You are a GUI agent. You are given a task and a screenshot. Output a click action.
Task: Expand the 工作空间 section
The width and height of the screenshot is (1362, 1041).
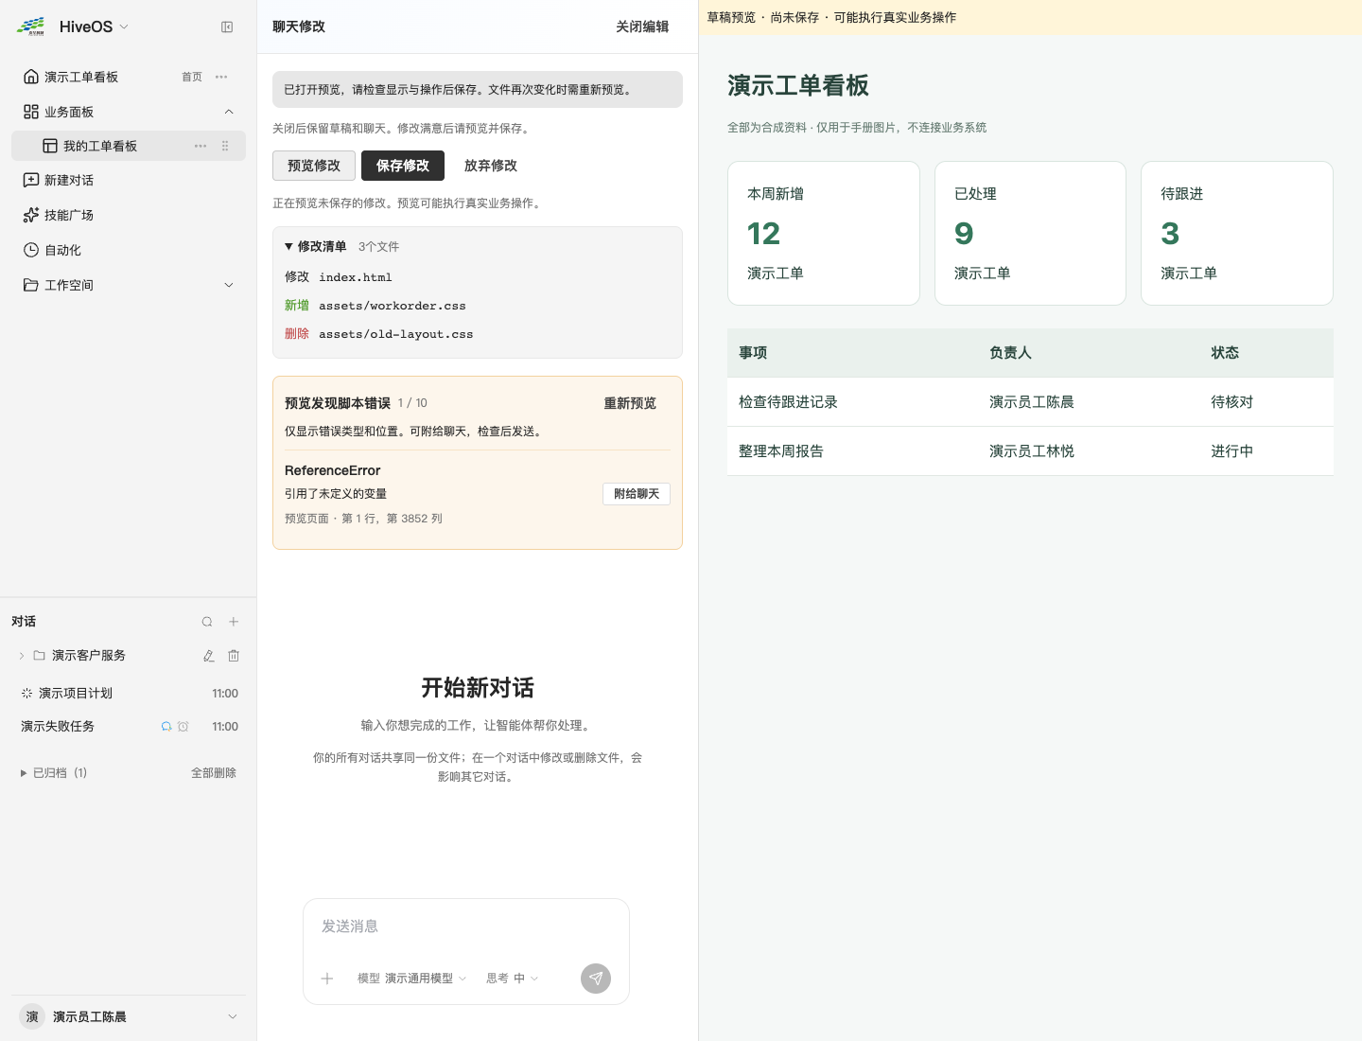[x=229, y=285]
